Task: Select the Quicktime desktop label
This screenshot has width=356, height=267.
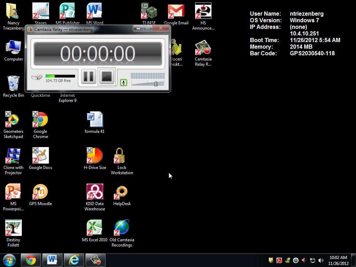Action: pos(41,95)
